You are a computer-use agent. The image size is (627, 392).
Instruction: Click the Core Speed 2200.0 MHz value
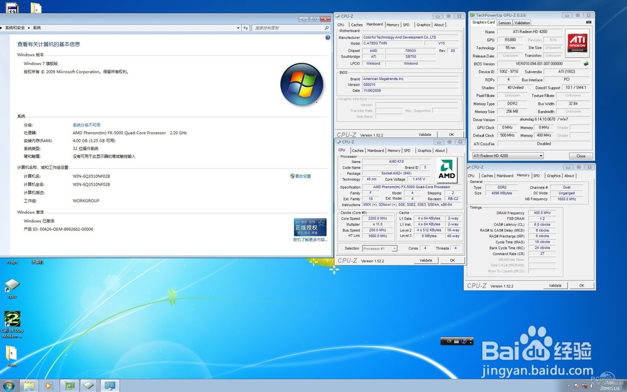377,218
